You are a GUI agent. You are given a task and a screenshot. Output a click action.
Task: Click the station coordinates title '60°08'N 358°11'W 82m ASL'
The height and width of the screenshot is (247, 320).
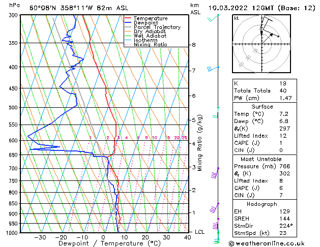(79, 8)
